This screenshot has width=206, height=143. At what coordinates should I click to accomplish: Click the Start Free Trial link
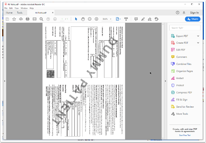tap(185, 135)
